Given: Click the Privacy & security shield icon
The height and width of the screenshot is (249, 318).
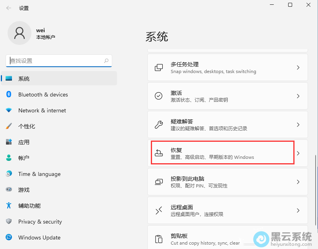Looking at the screenshot, I should 9,222.
